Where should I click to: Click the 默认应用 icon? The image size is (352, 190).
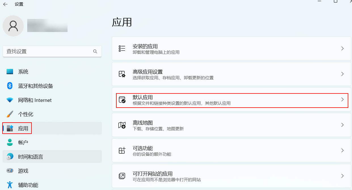click(122, 99)
